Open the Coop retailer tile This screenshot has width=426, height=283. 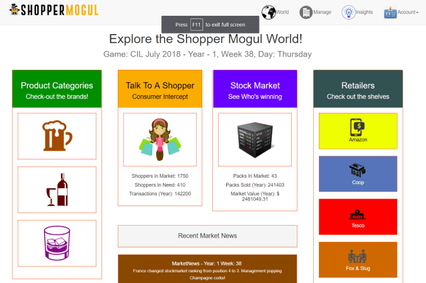coord(358,174)
